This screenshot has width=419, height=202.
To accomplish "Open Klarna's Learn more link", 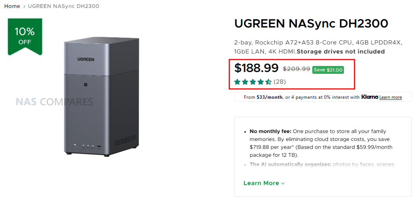I will (390, 97).
